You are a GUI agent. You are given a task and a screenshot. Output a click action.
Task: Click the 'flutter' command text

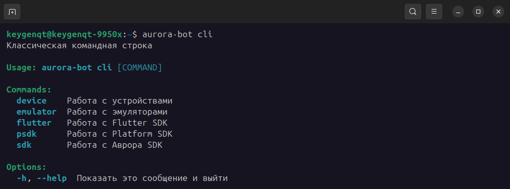point(34,123)
